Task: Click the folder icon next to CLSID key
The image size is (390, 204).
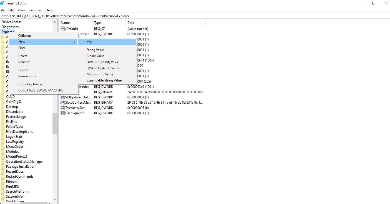Action: point(3,96)
